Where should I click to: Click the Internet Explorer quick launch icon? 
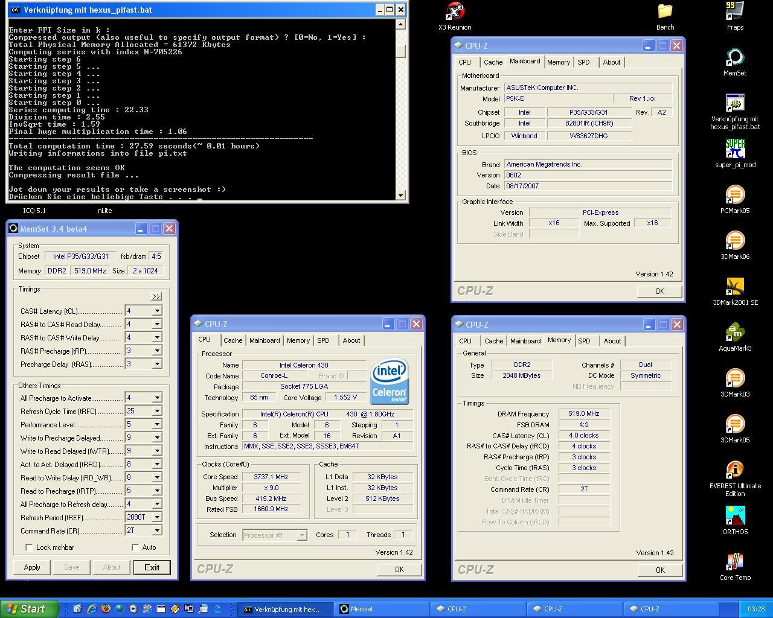(x=92, y=609)
